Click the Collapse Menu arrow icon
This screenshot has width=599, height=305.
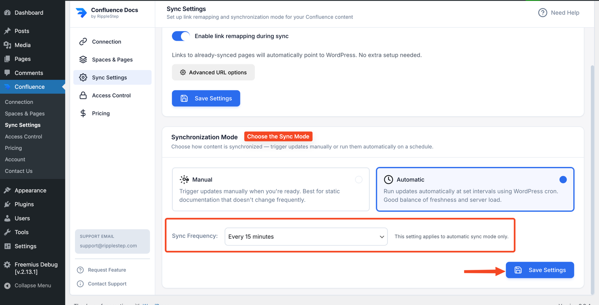tap(7, 286)
